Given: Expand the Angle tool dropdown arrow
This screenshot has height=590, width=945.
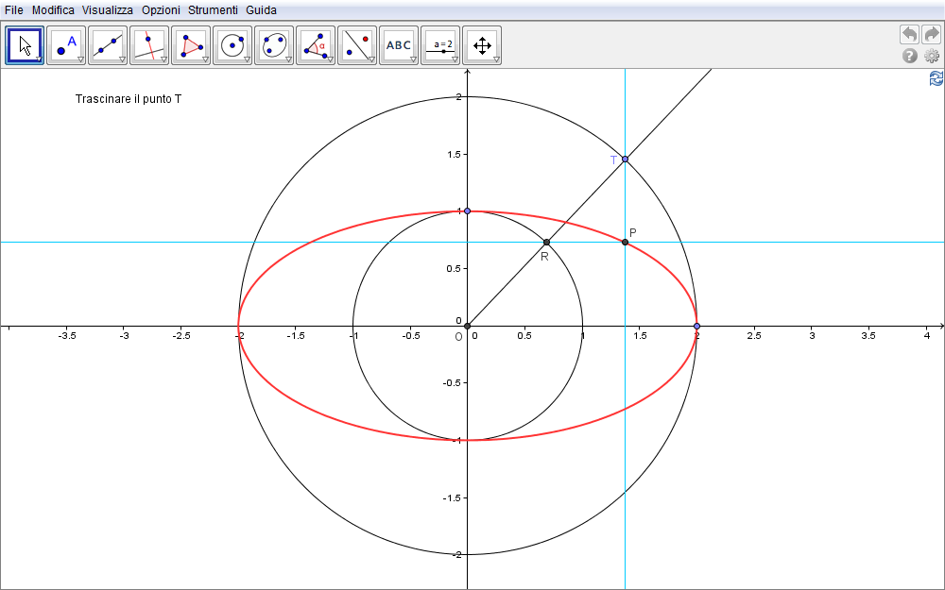Looking at the screenshot, I should (x=331, y=59).
